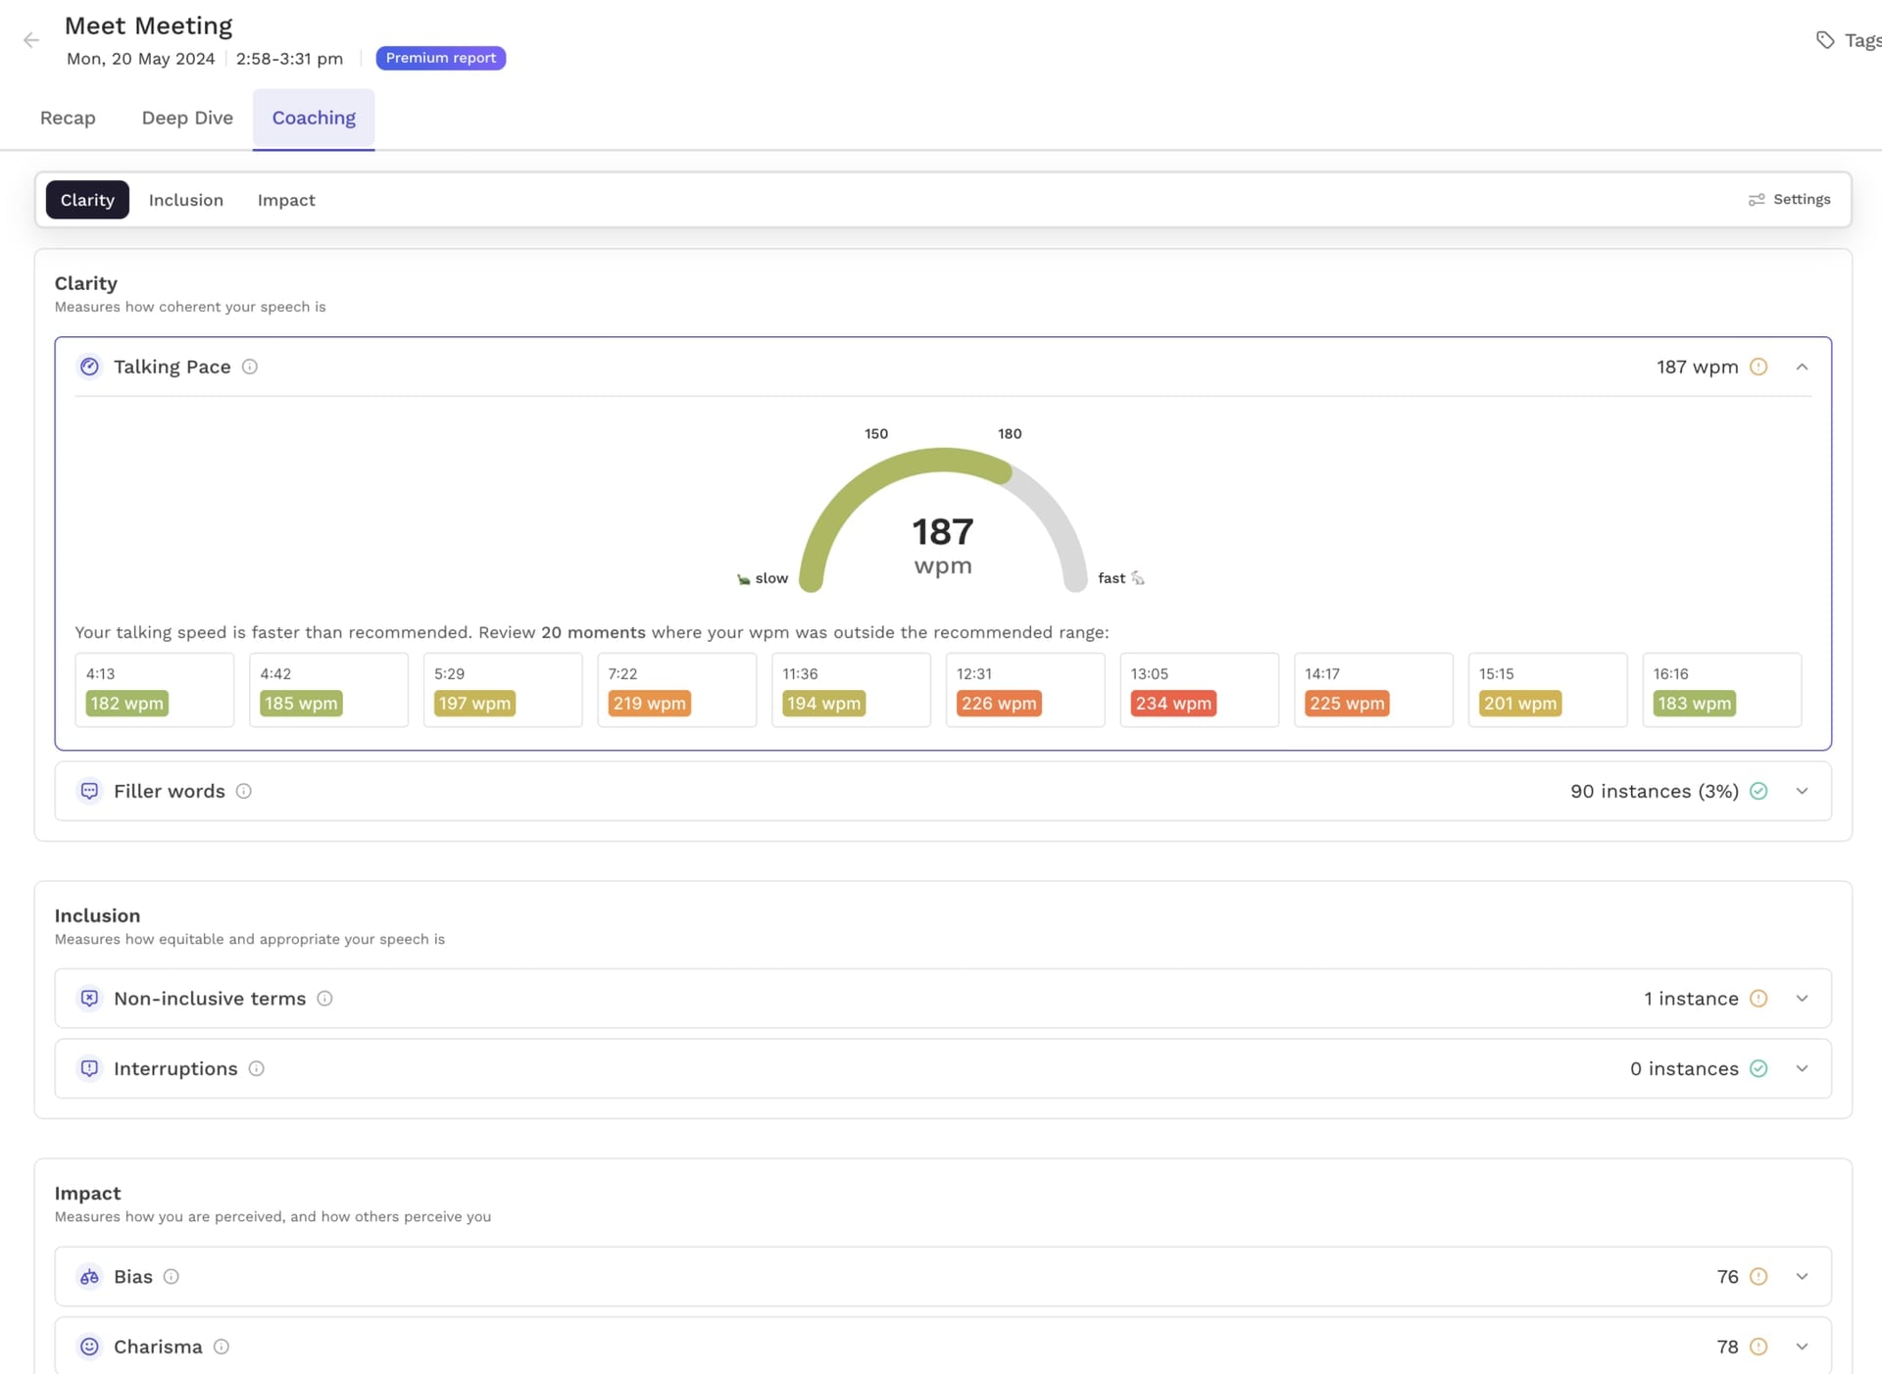Viewport: 1882px width, 1374px height.
Task: Open info icon next to Non-inclusive terms
Action: tap(324, 999)
